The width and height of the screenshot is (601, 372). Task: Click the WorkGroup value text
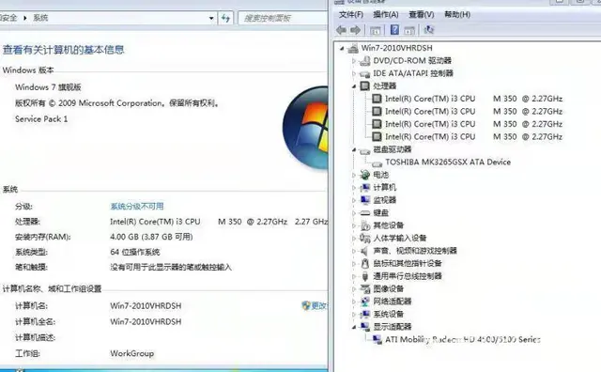(x=132, y=353)
